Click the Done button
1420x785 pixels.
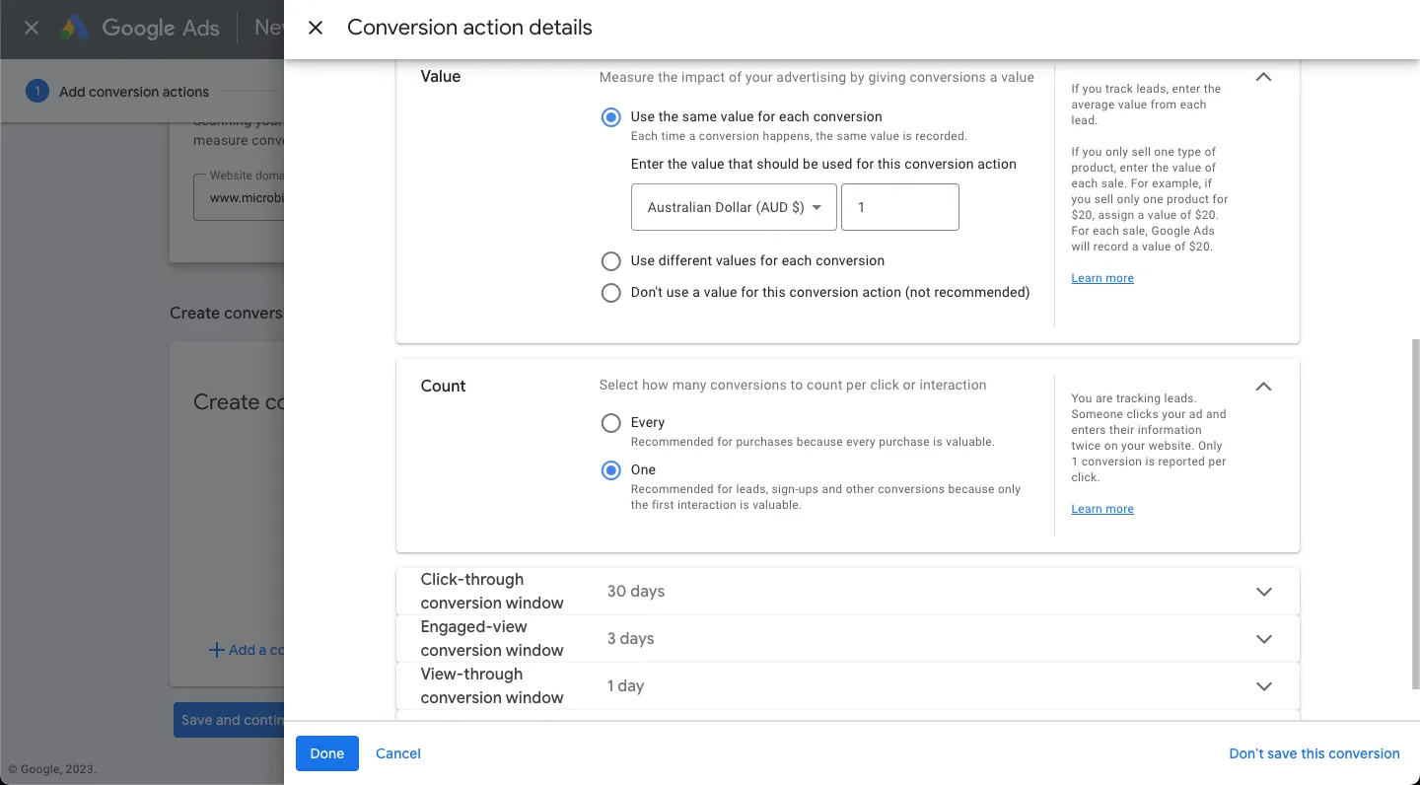point(326,752)
